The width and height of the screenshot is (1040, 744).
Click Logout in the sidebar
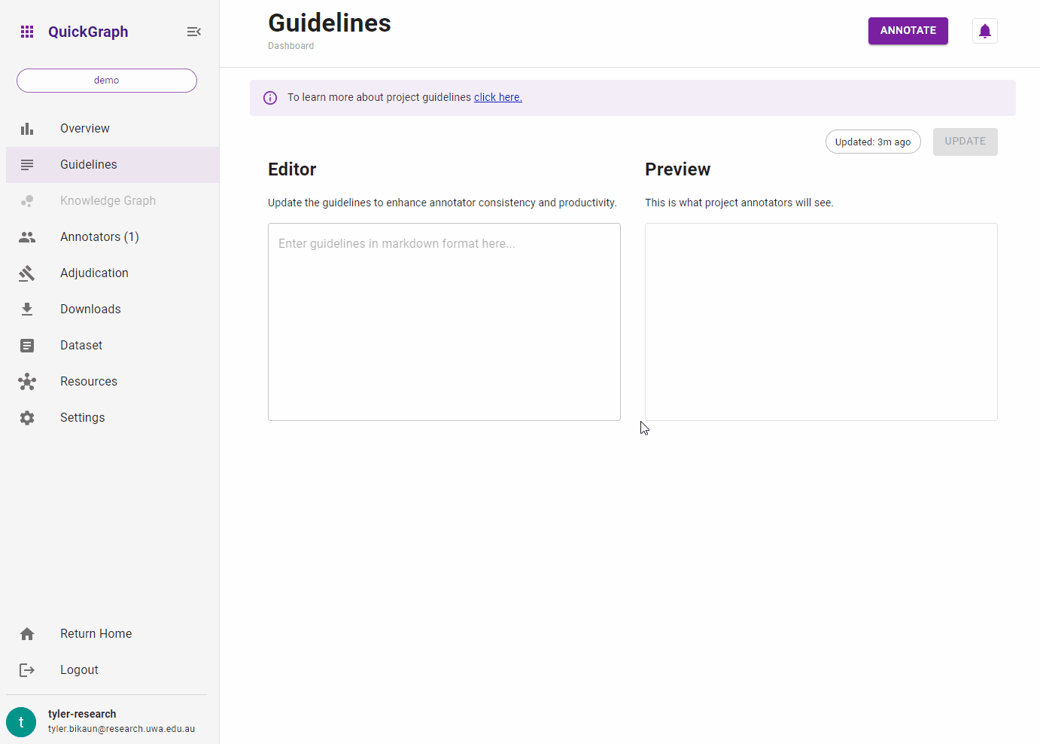click(79, 669)
